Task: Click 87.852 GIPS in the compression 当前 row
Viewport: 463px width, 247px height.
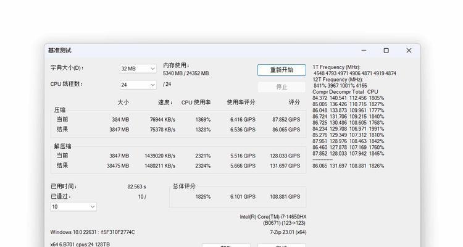Action: (x=286, y=120)
